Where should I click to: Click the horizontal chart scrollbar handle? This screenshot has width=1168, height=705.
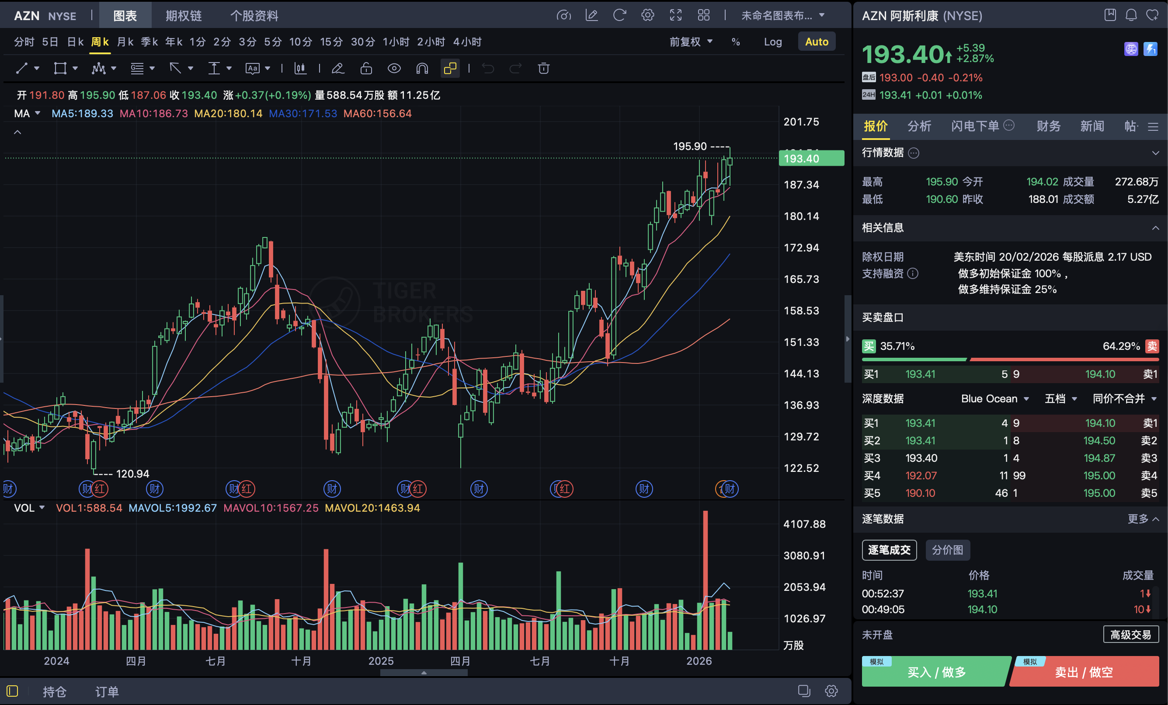424,673
